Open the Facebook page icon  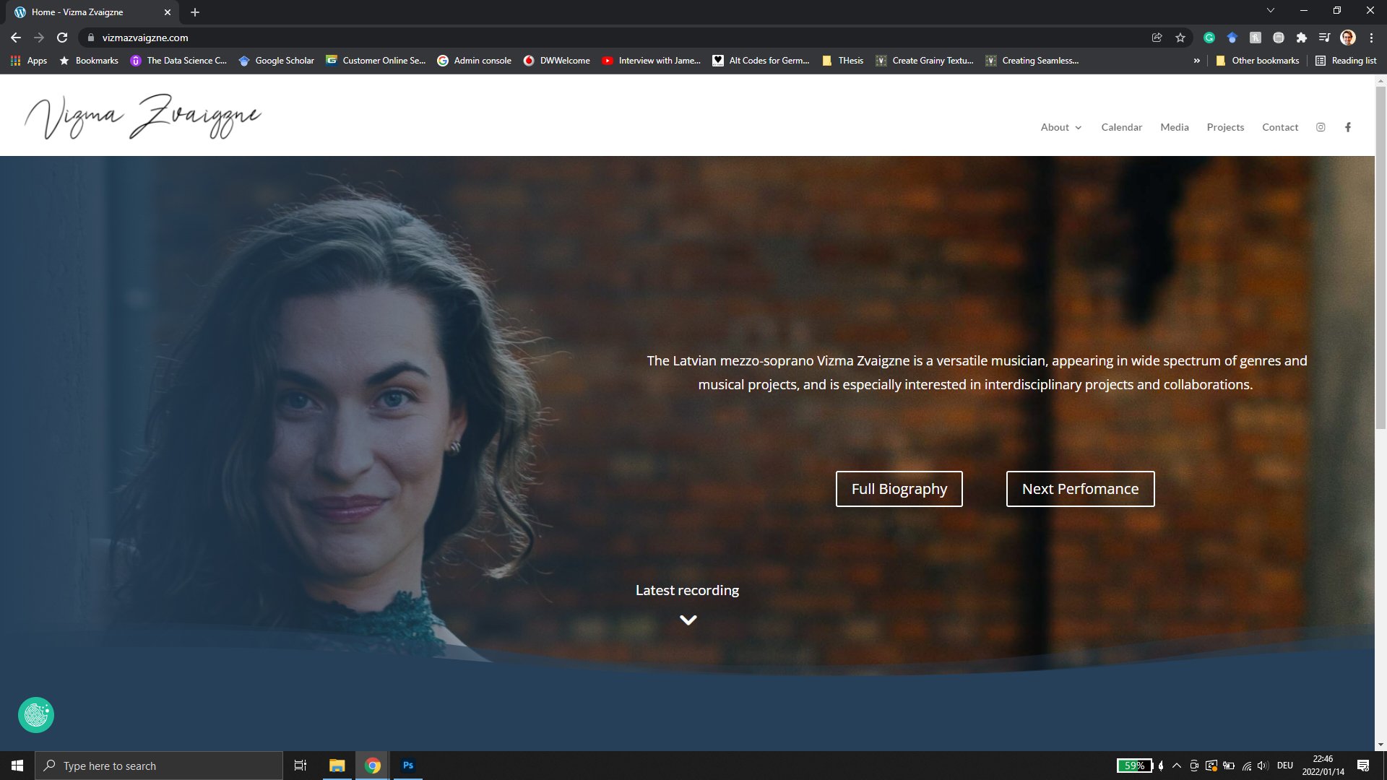[x=1347, y=127]
